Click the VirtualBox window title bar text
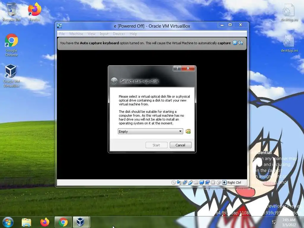Image resolution: width=304 pixels, height=228 pixels. [152, 26]
